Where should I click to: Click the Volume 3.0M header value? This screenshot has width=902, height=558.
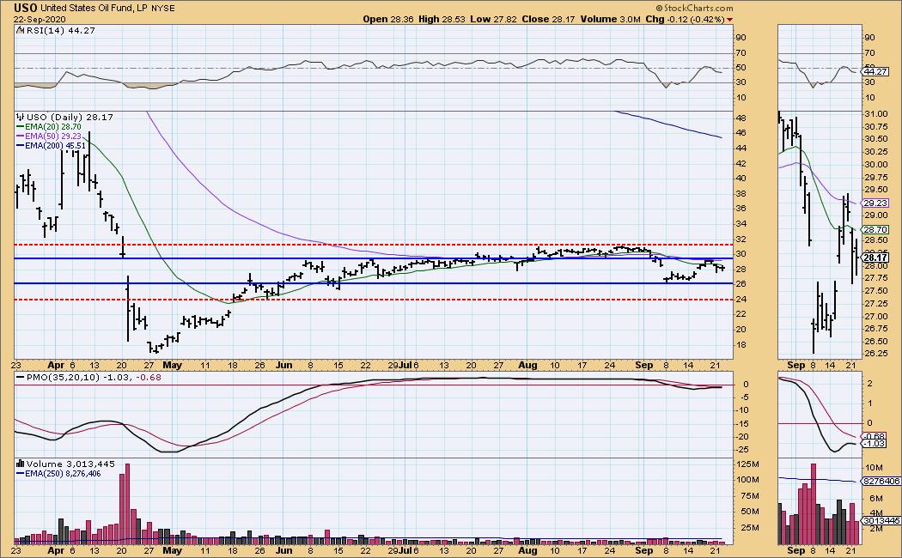(610, 19)
